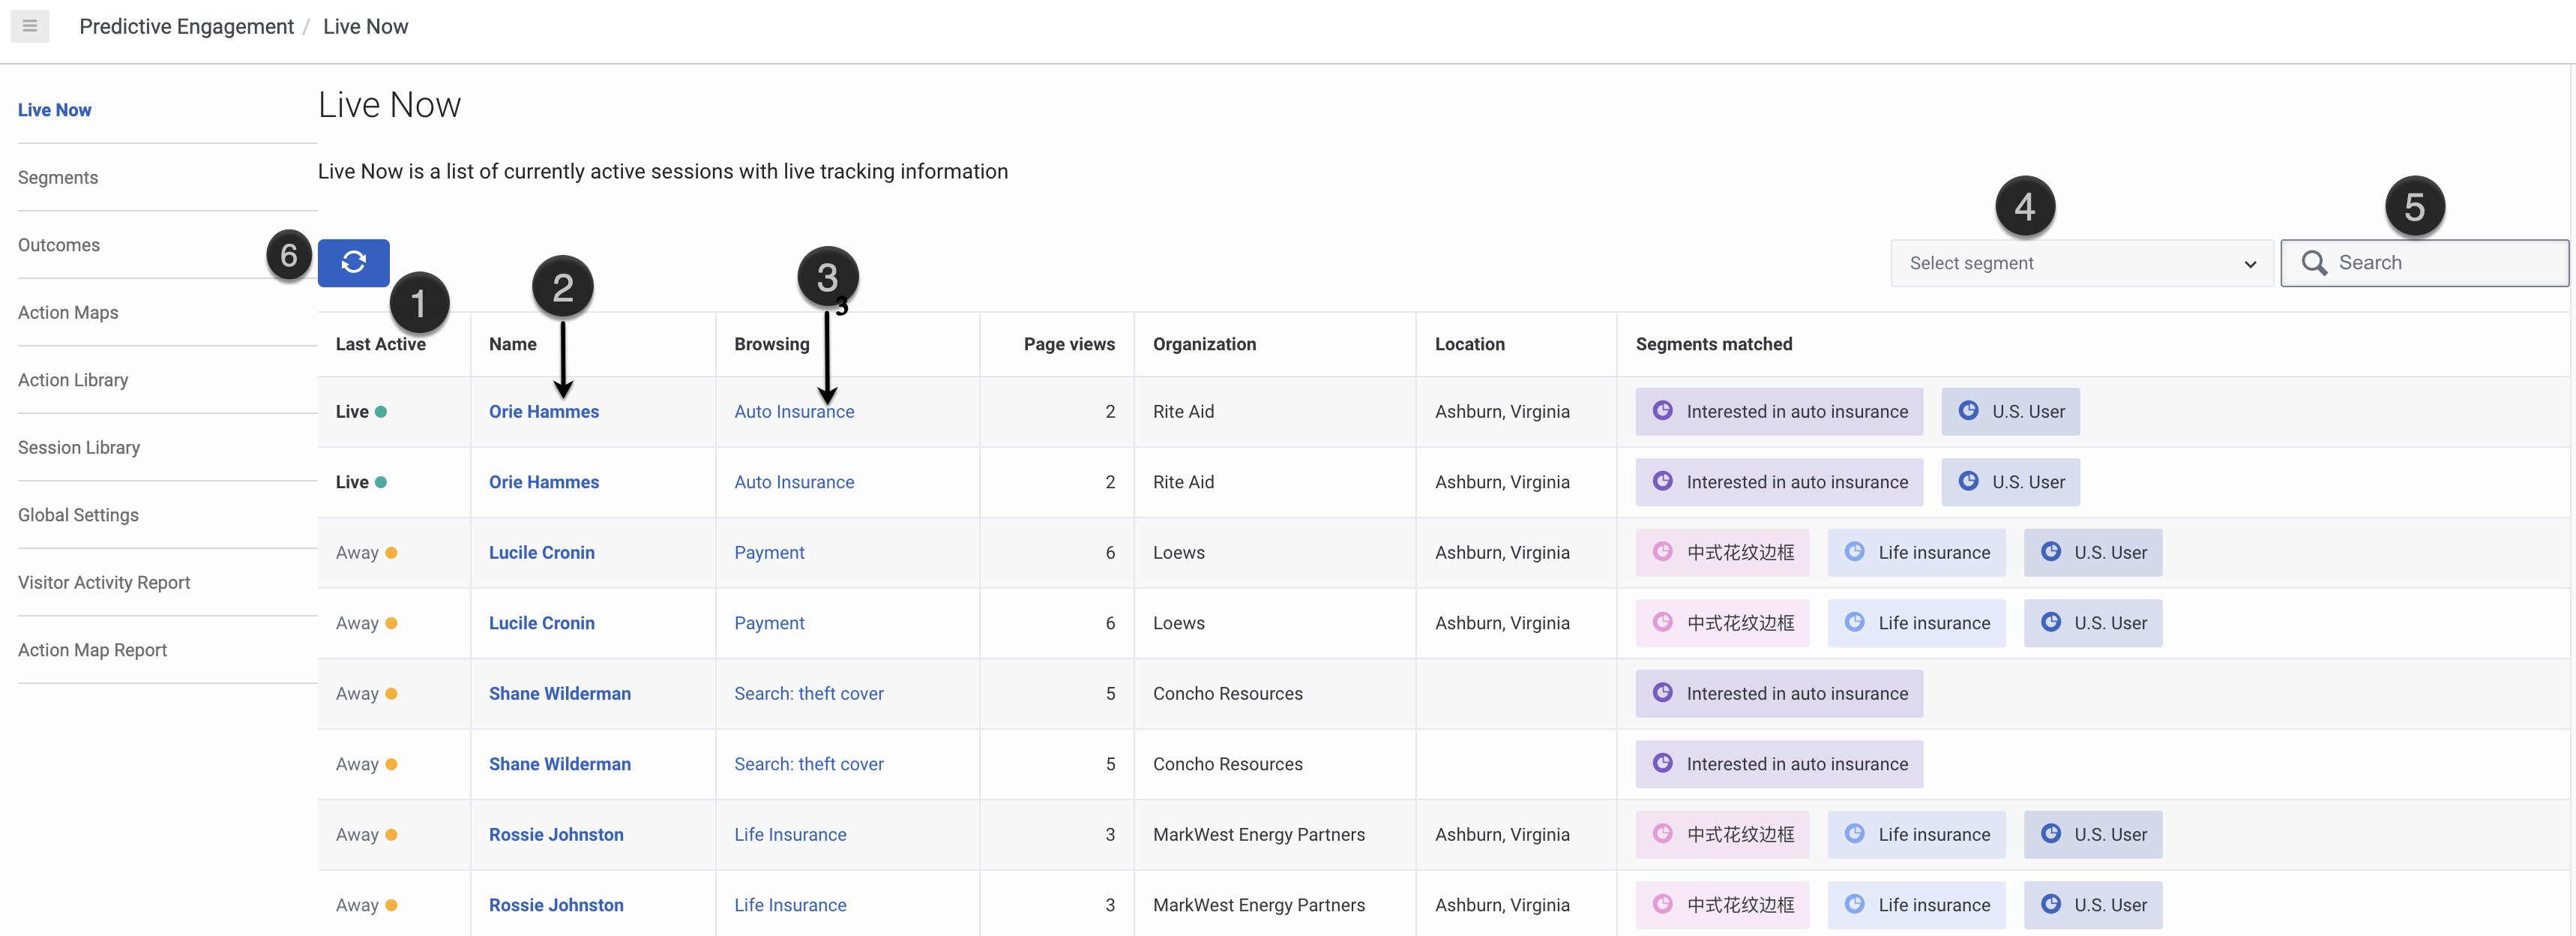Open Action Library in sidebar
The width and height of the screenshot is (2576, 936).
tap(73, 380)
